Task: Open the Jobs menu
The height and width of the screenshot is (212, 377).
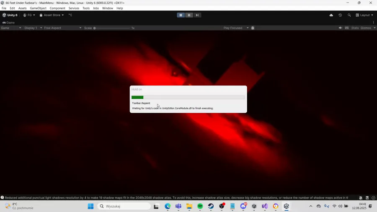Action: (96, 8)
